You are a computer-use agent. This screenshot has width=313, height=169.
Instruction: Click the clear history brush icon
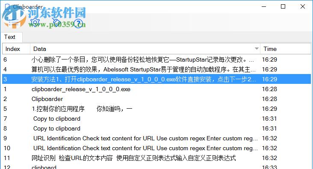click(x=56, y=22)
